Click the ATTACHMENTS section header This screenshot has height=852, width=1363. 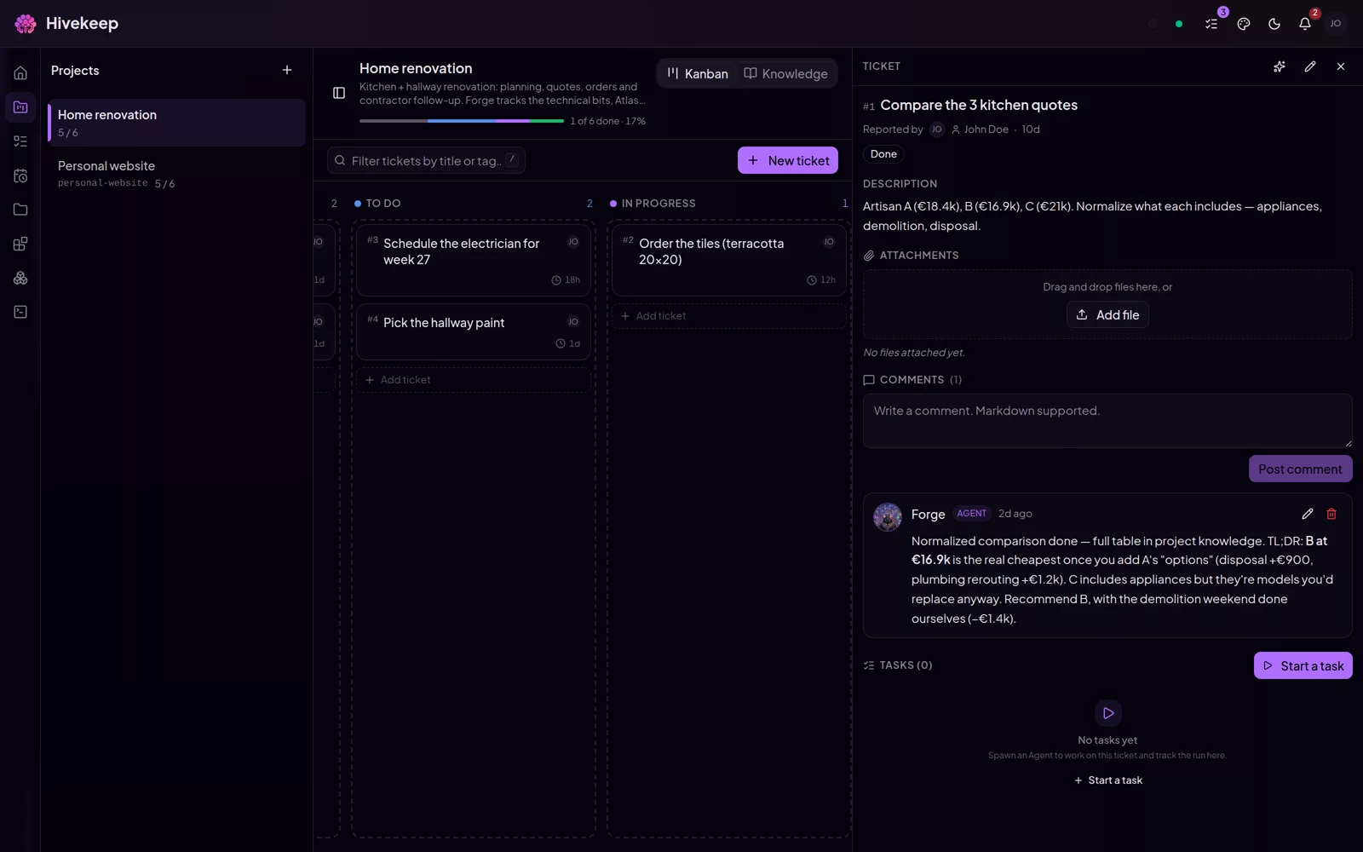pos(911,256)
